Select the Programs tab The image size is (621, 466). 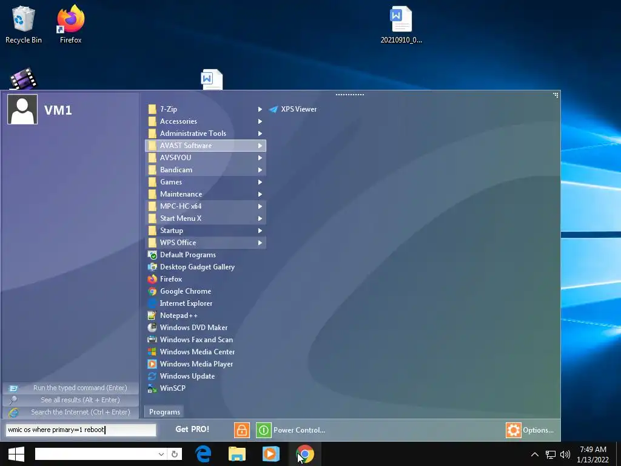click(x=164, y=412)
